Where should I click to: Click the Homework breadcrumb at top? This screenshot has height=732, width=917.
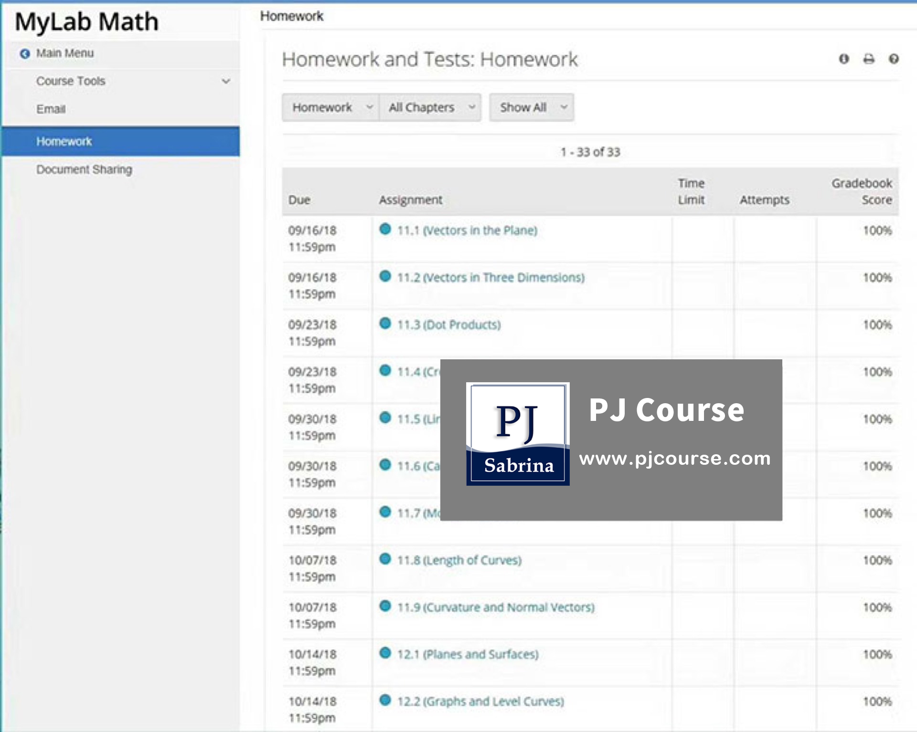[x=292, y=16]
